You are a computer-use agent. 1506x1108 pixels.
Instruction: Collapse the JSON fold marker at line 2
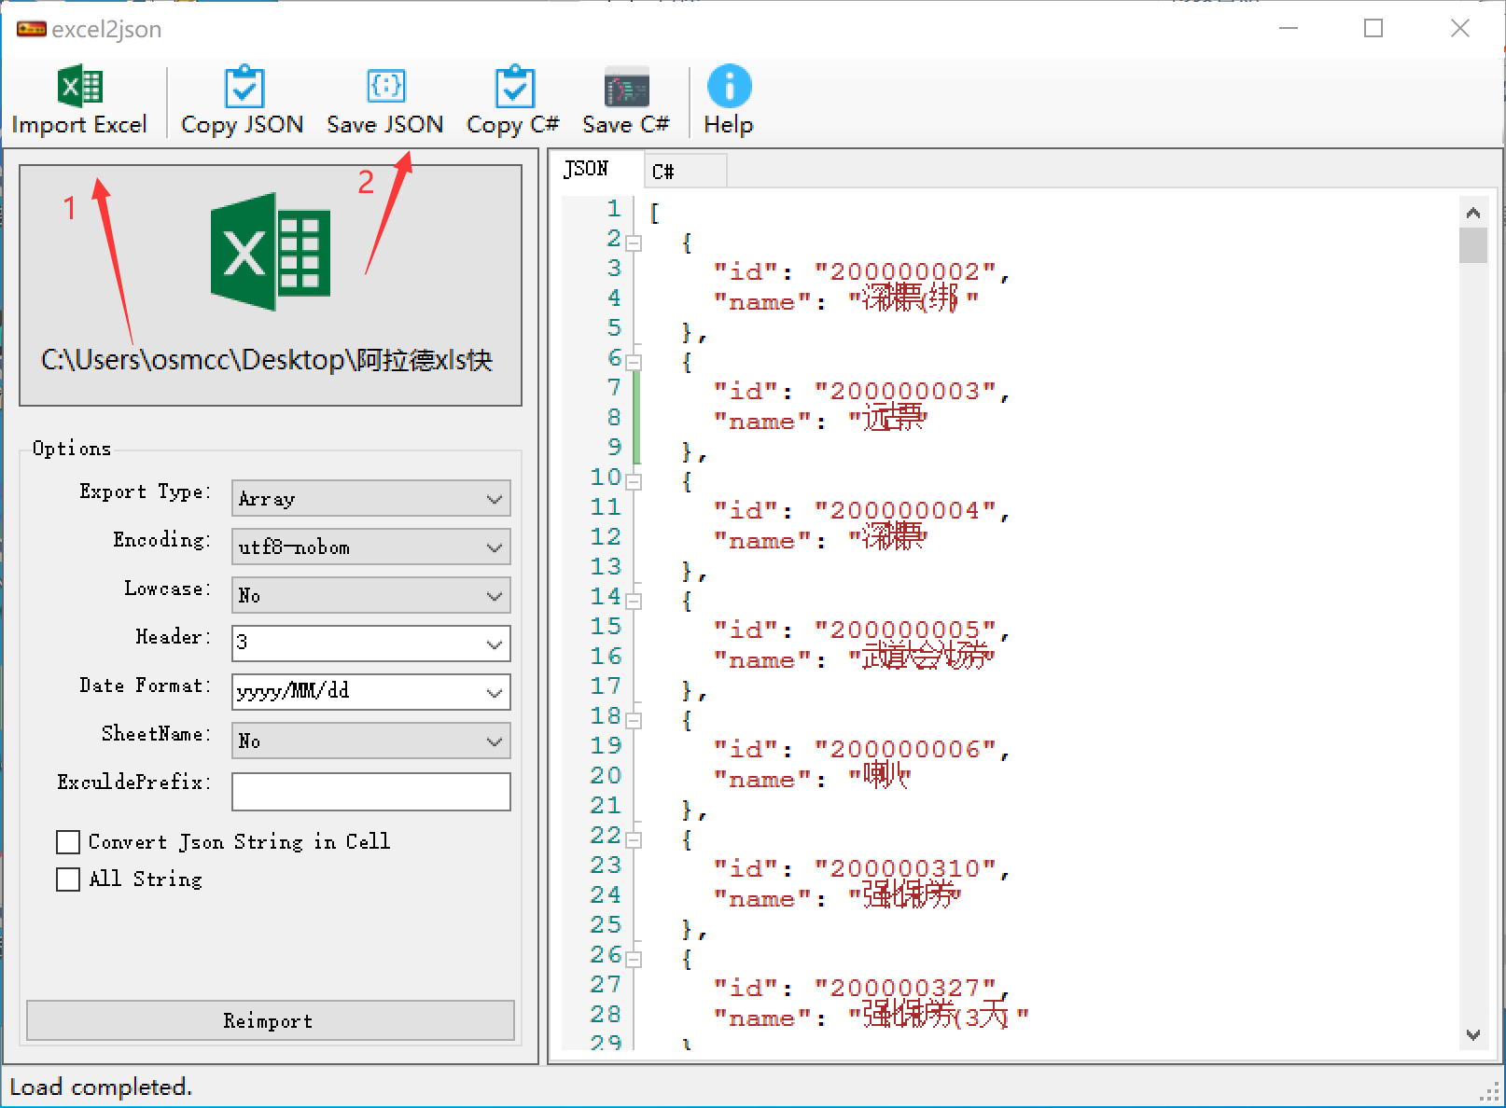pyautogui.click(x=634, y=243)
